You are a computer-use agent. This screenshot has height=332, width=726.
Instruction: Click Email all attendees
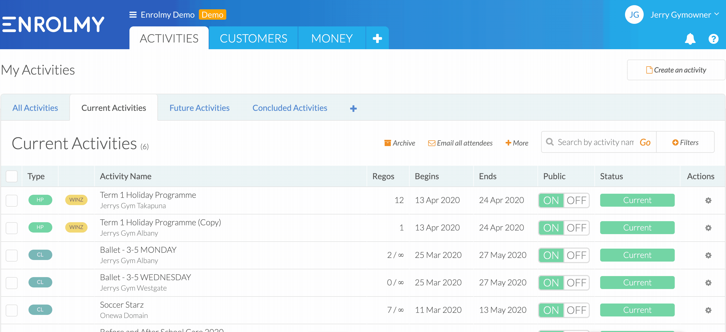(x=460, y=143)
